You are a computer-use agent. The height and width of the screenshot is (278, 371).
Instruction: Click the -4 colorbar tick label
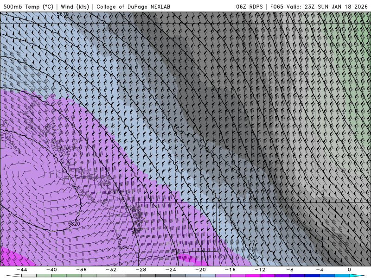[320, 270]
